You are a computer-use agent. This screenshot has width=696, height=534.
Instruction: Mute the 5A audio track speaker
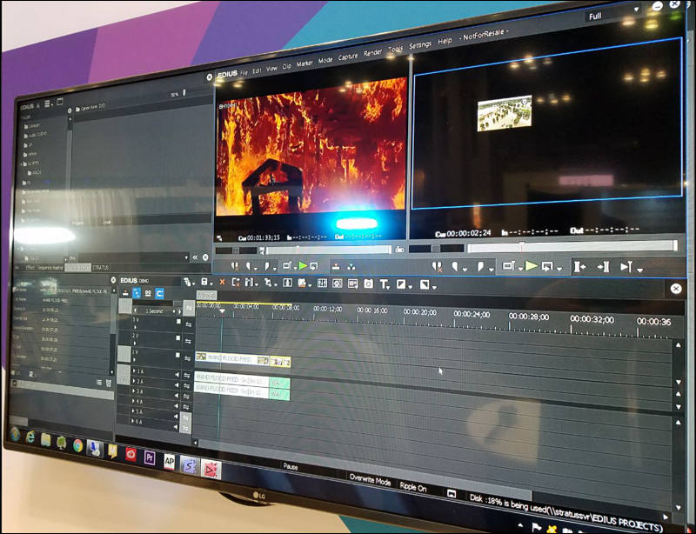tap(177, 417)
